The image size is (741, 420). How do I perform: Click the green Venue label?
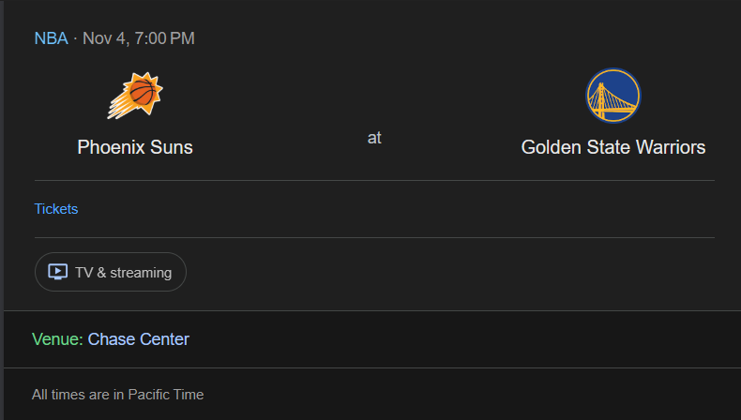point(56,338)
